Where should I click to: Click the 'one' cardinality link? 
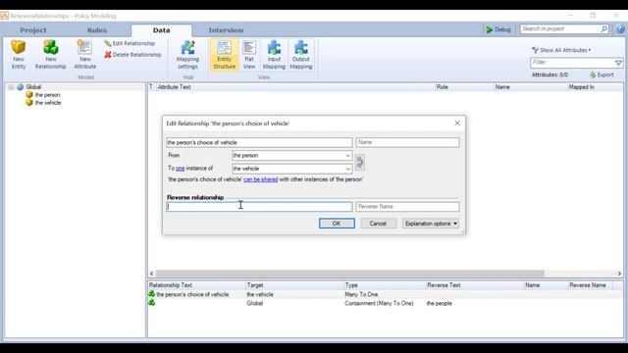coord(181,169)
